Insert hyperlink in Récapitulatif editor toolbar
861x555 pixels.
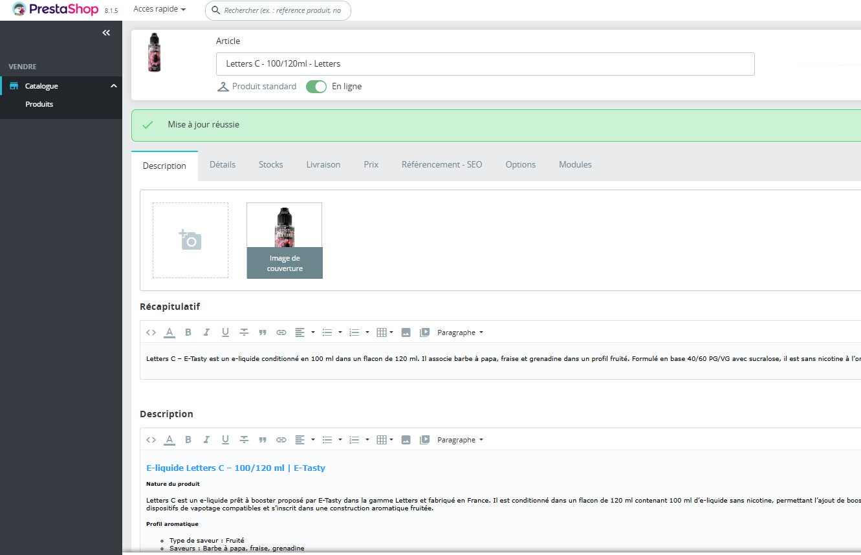(x=281, y=332)
